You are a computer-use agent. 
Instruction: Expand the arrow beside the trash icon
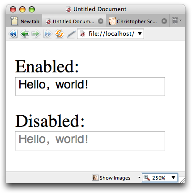point(181,20)
